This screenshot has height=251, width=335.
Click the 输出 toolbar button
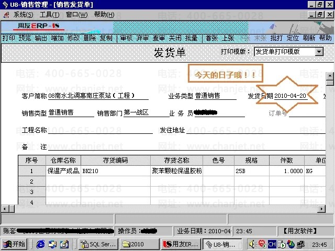coord(41,38)
